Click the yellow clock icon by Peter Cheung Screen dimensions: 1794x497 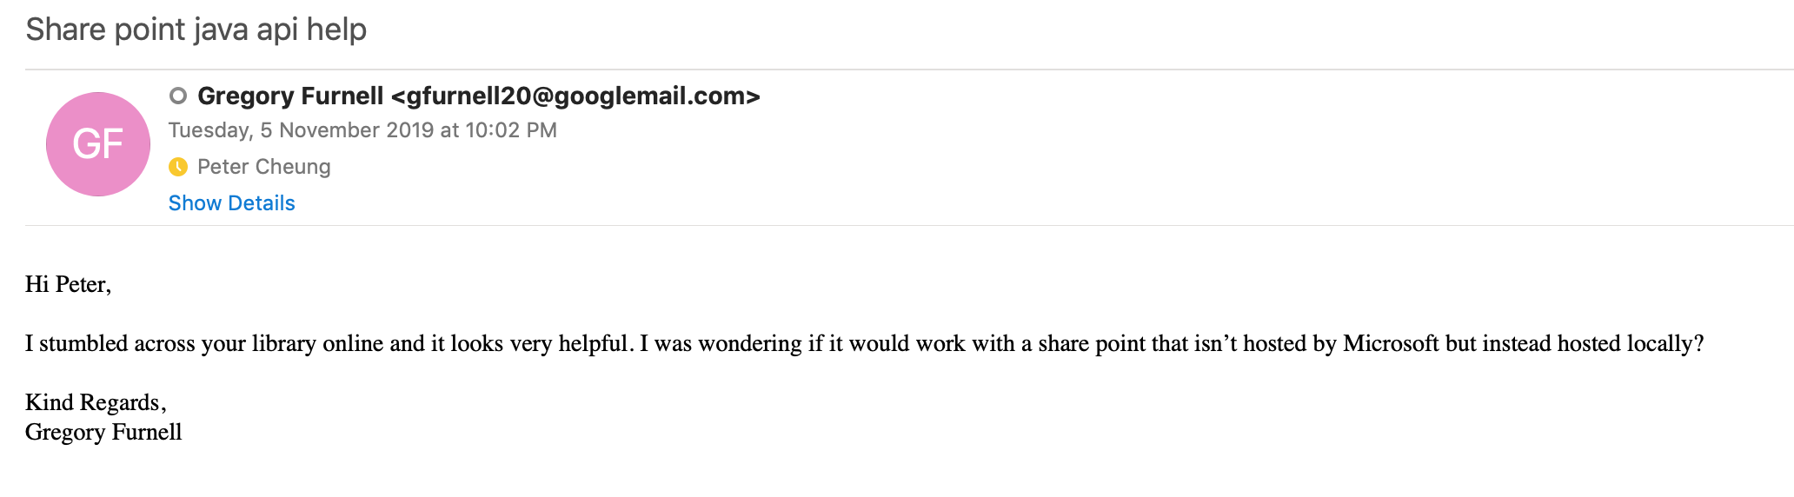178,167
